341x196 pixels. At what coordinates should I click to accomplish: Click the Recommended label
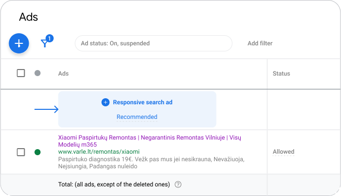click(137, 117)
